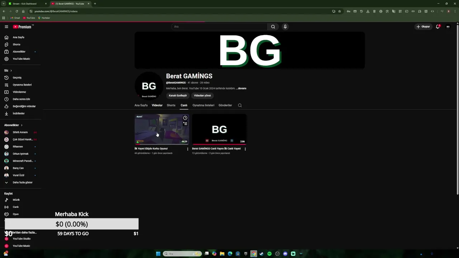
Task: Open the Orkun Işıtmak subscription
Action: pyautogui.click(x=20, y=154)
